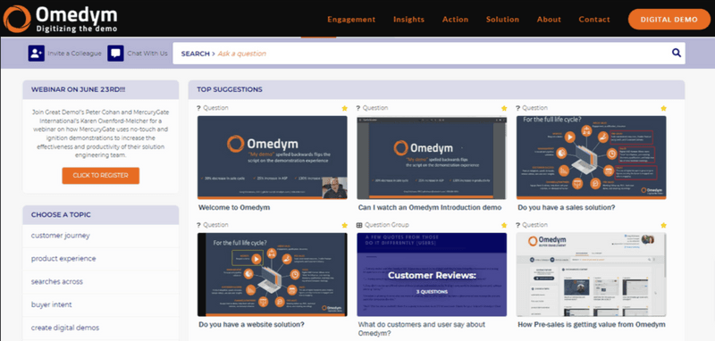Open the sales solution thumbnail
The width and height of the screenshot is (715, 341).
[x=591, y=157]
